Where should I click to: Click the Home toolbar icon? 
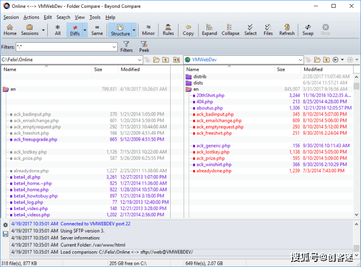click(10, 29)
